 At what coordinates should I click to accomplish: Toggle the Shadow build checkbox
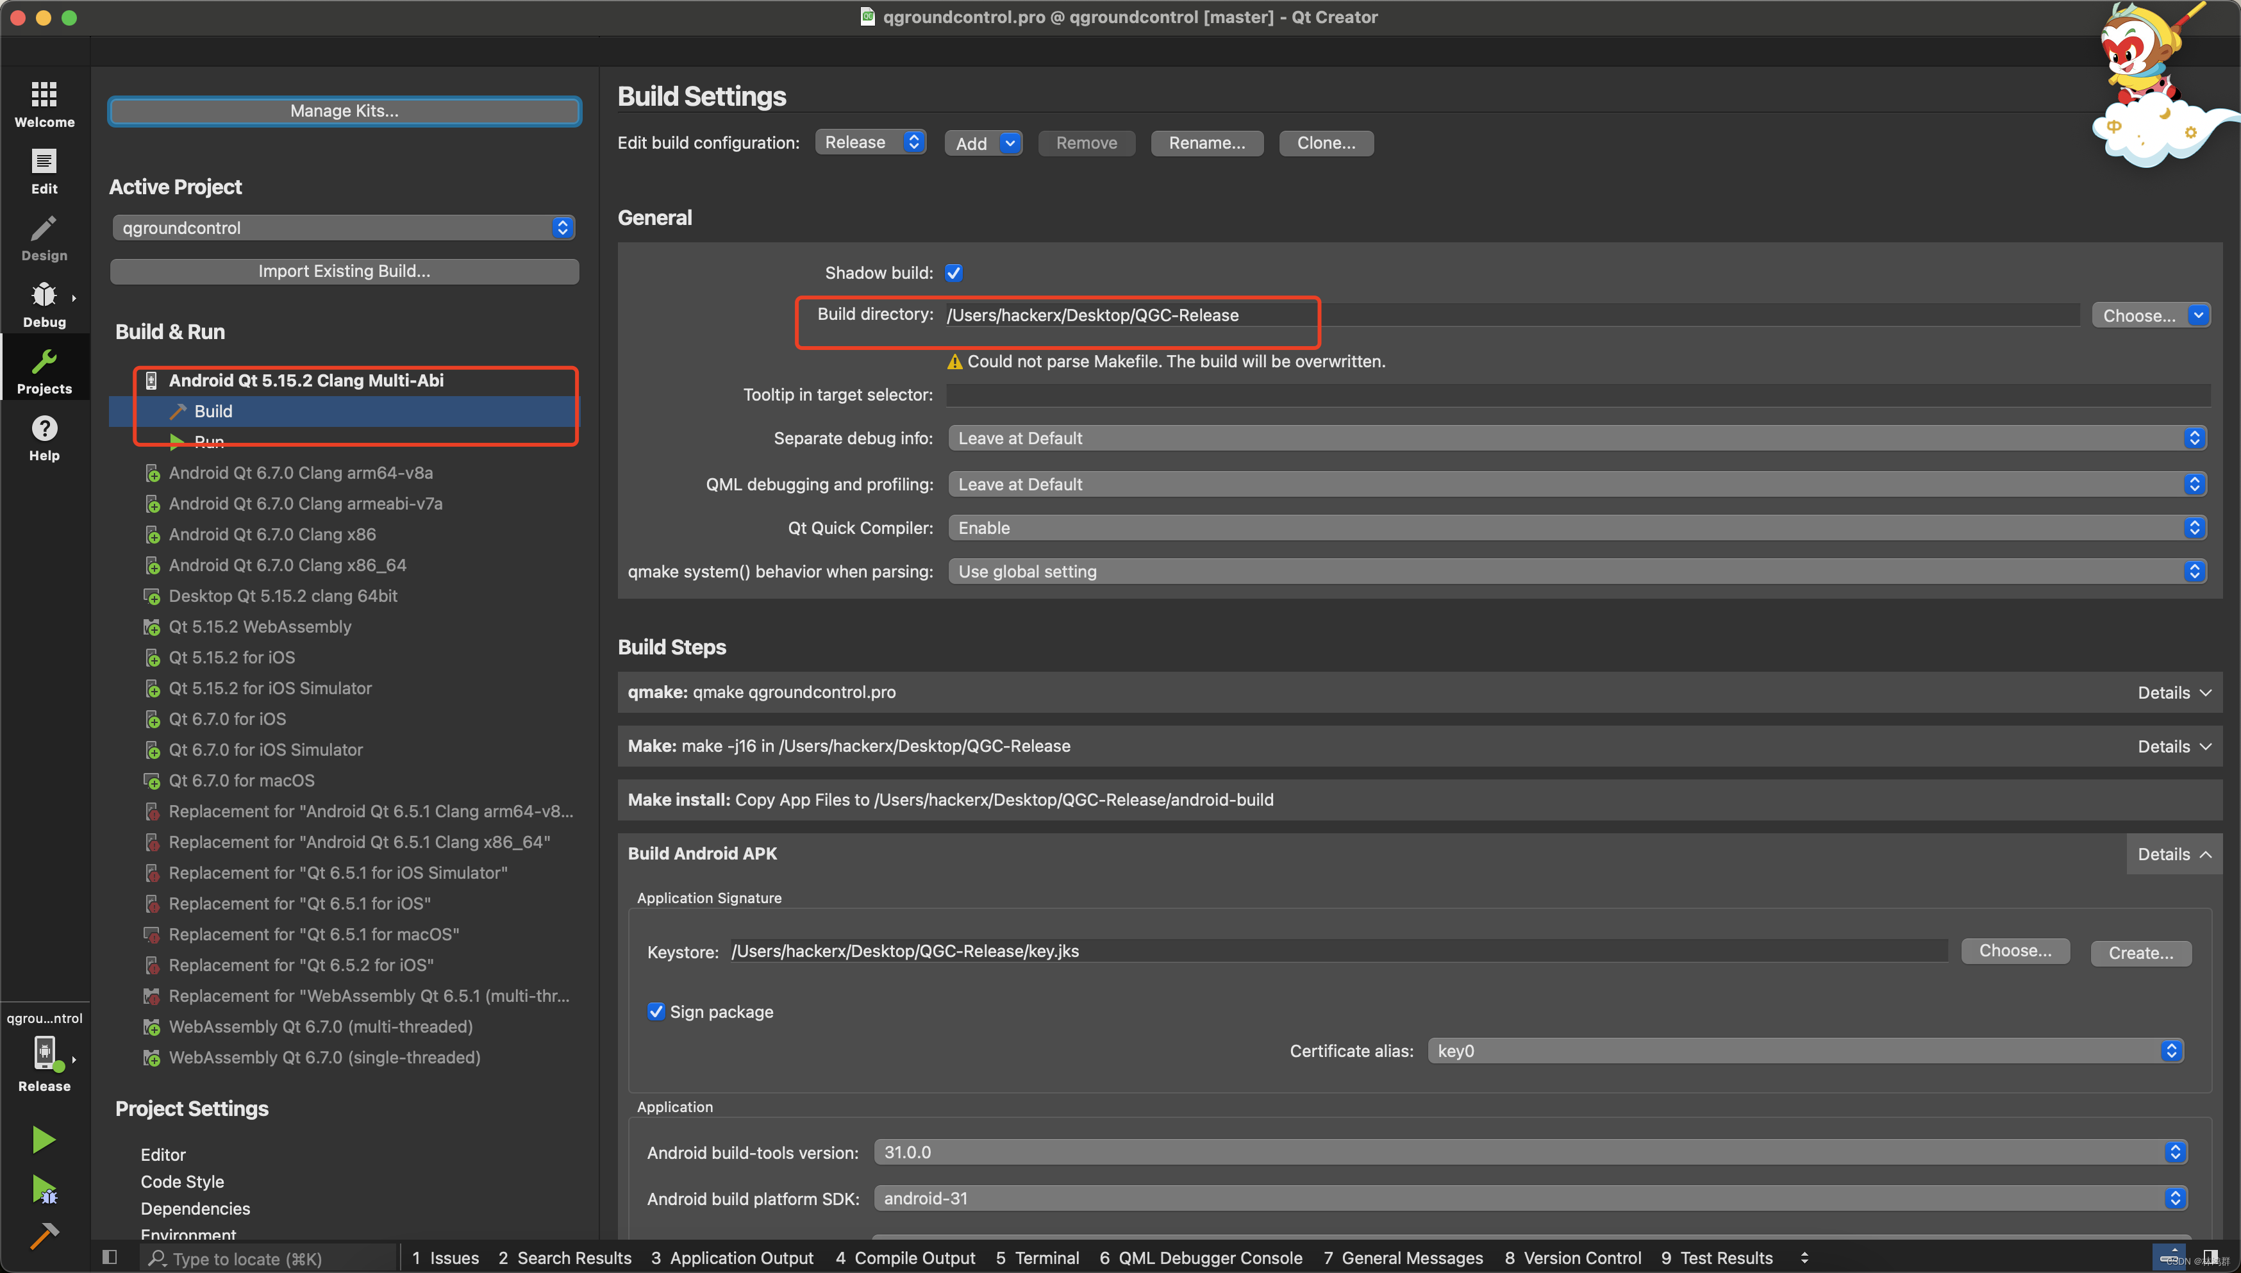954,273
